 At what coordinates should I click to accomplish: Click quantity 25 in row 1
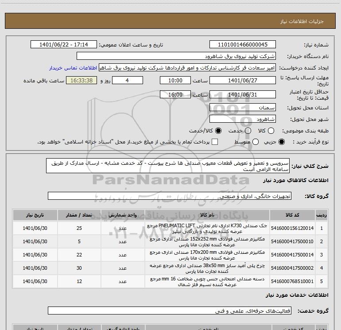pyautogui.click(x=79, y=228)
